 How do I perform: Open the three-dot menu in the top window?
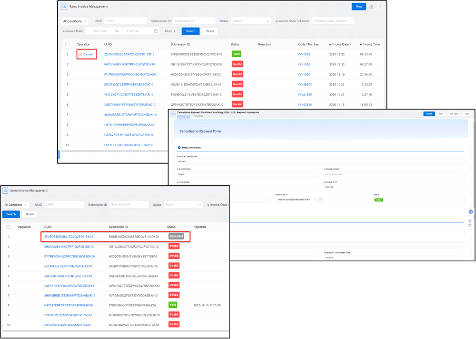pos(380,7)
